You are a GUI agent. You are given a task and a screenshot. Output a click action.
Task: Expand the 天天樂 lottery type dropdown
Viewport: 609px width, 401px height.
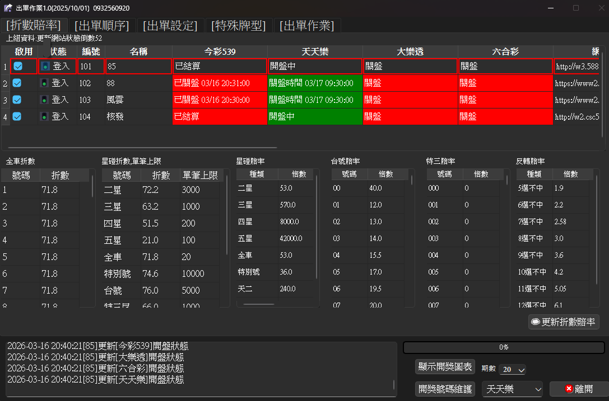[513, 389]
